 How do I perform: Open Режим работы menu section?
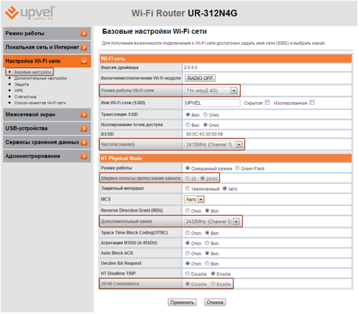pyautogui.click(x=47, y=33)
